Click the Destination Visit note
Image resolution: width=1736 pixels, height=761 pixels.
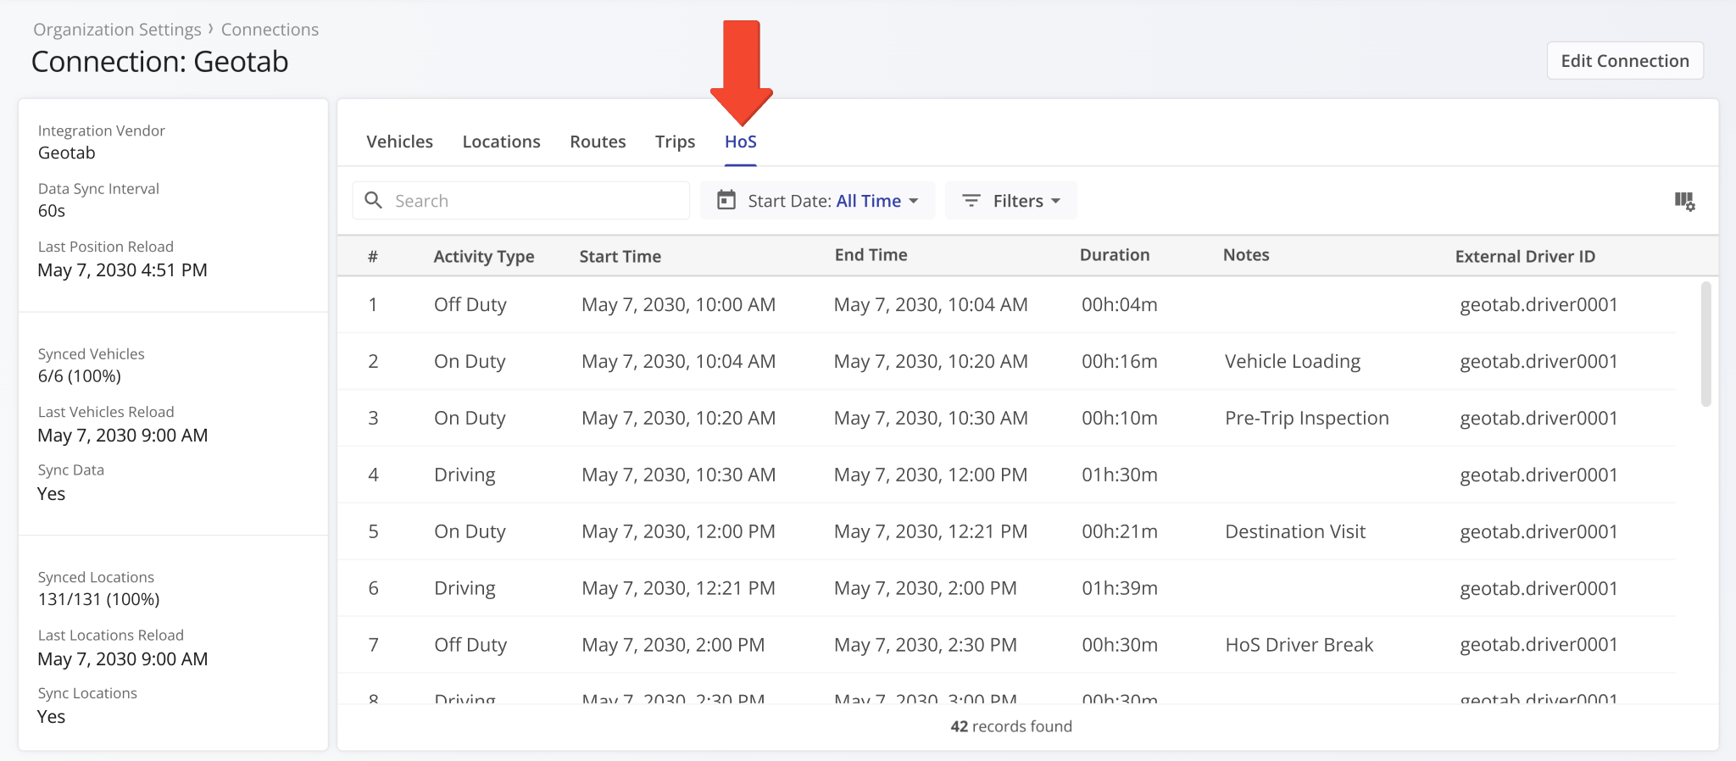click(x=1294, y=531)
